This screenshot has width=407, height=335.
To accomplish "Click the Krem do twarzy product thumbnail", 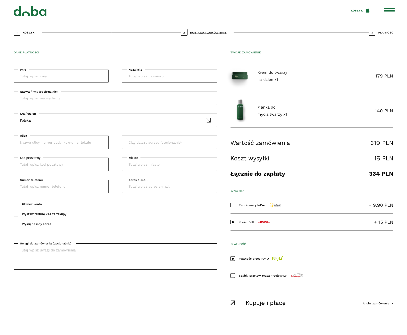I will click(239, 76).
